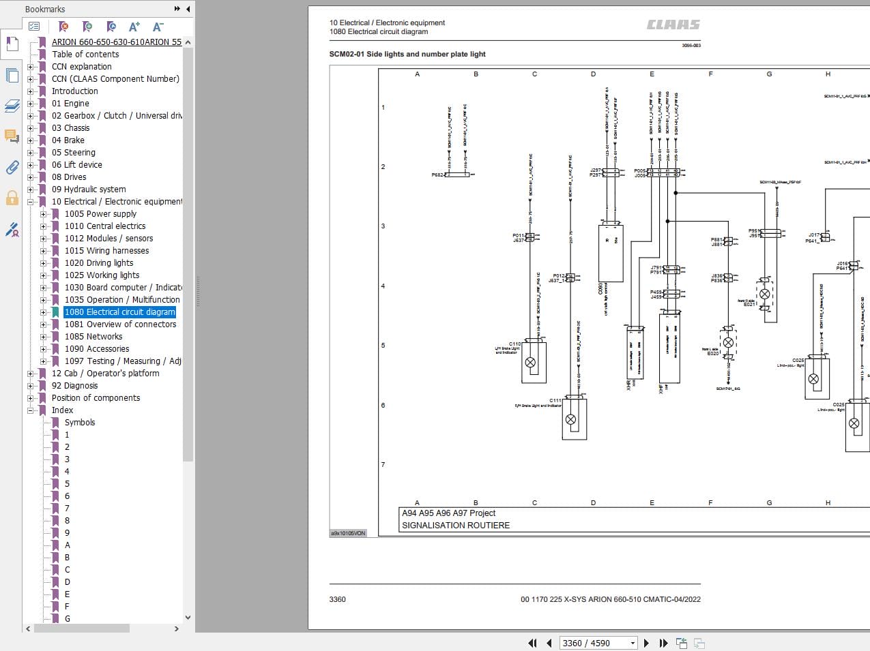Select the 1025 Working lights bookmark
This screenshot has height=651, width=870.
click(102, 275)
